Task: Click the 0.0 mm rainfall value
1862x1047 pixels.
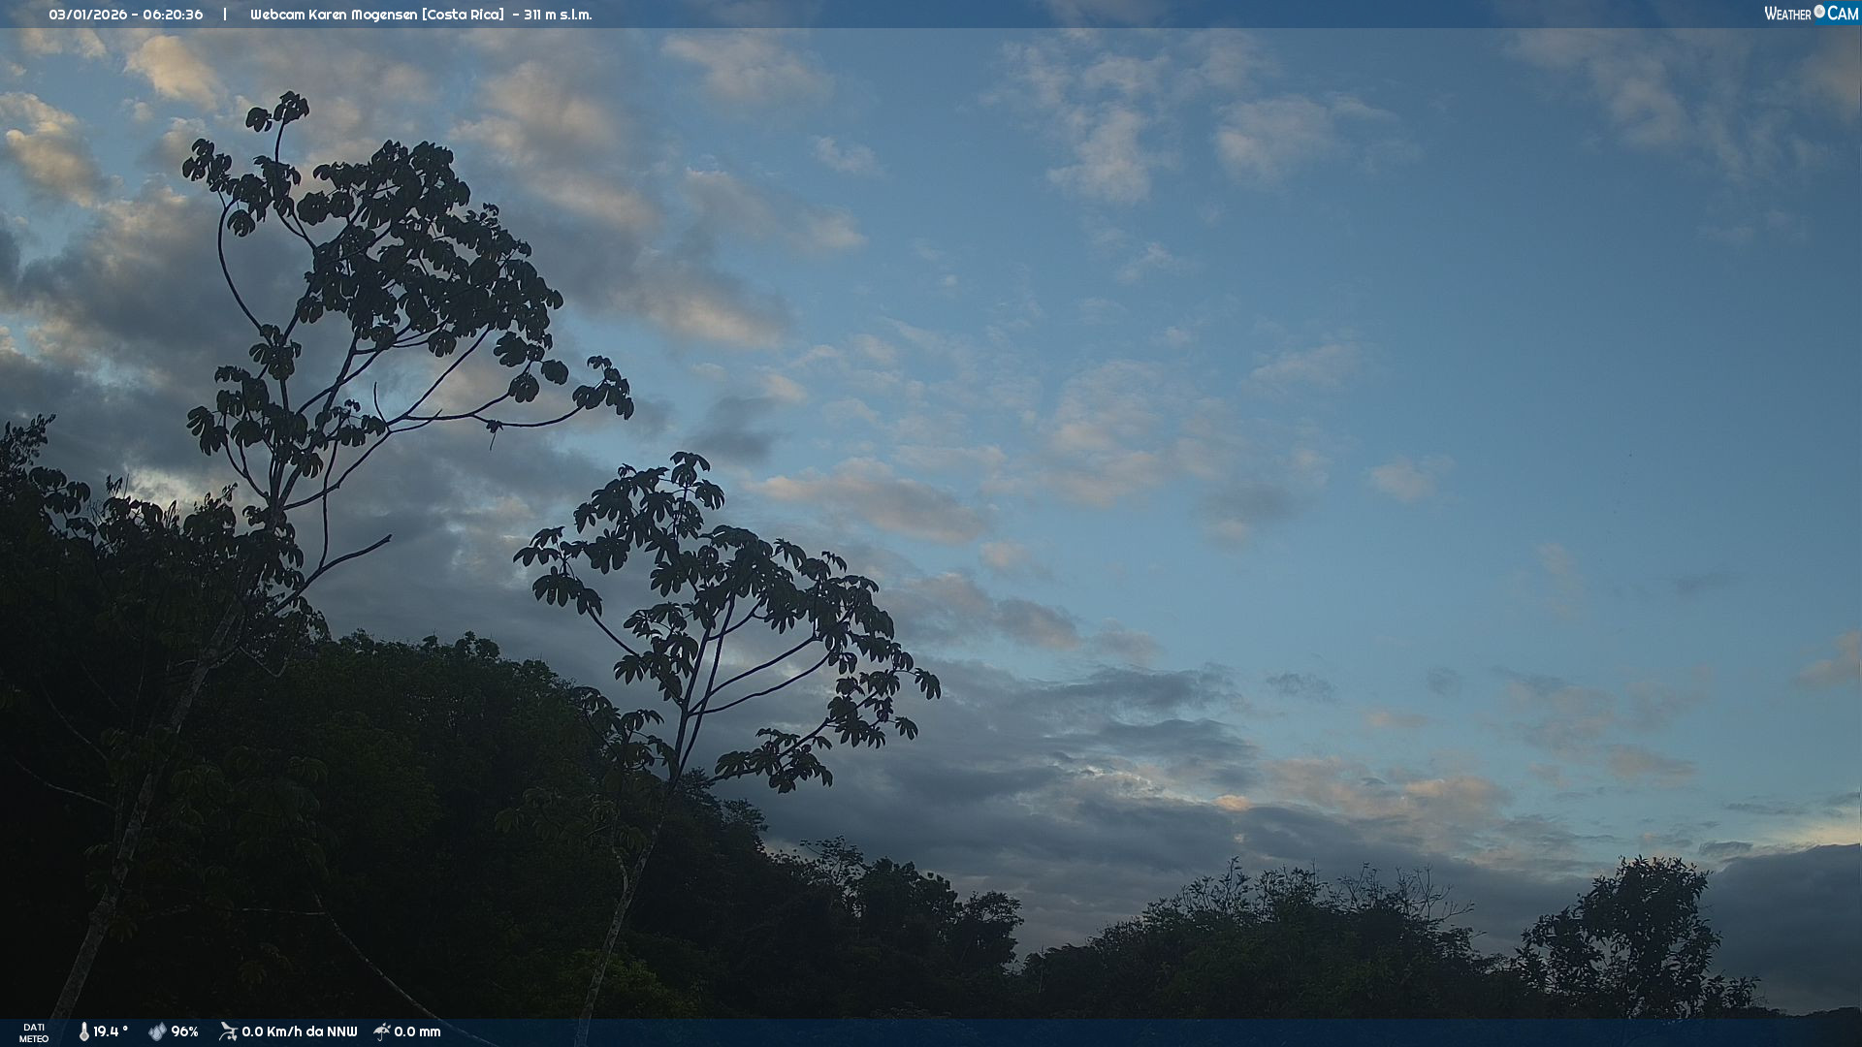Action: [x=417, y=1031]
